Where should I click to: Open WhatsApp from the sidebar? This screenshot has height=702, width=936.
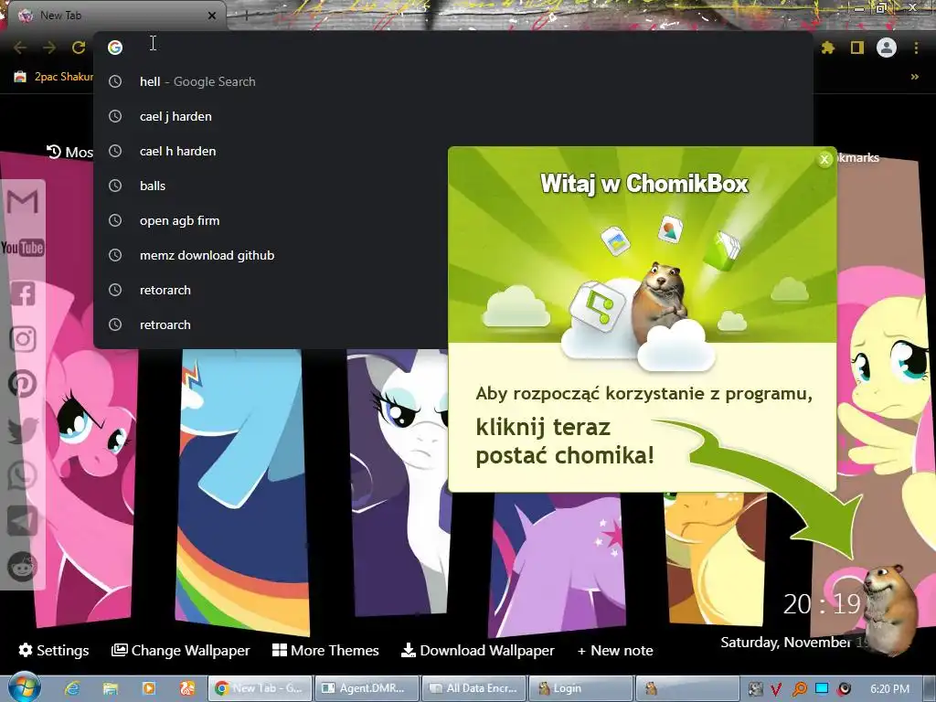[x=23, y=475]
